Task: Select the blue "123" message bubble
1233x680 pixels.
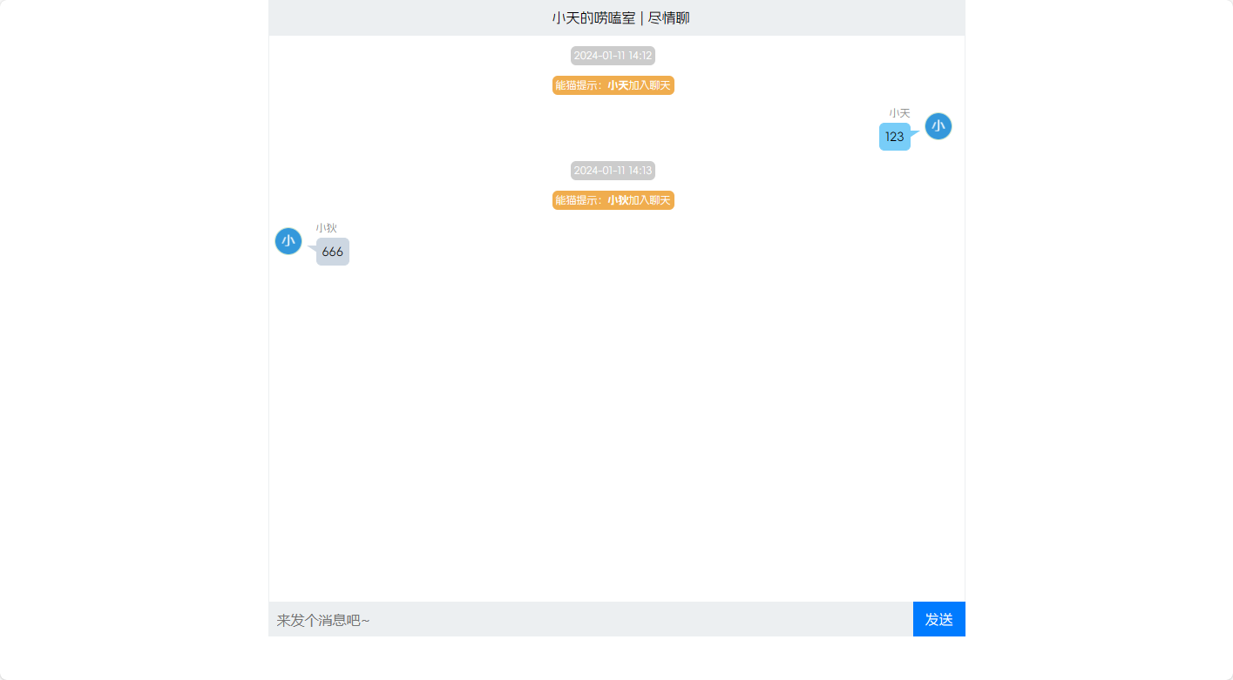Action: (x=894, y=137)
